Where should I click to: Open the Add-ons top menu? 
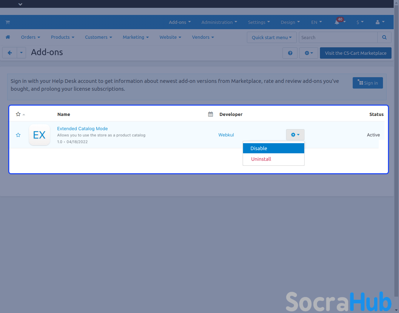(180, 22)
